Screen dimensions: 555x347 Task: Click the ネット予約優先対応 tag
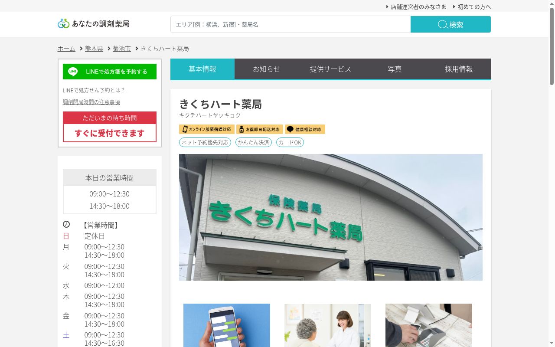tap(205, 142)
